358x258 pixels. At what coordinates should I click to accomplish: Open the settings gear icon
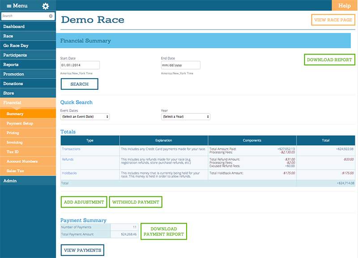(x=45, y=6)
